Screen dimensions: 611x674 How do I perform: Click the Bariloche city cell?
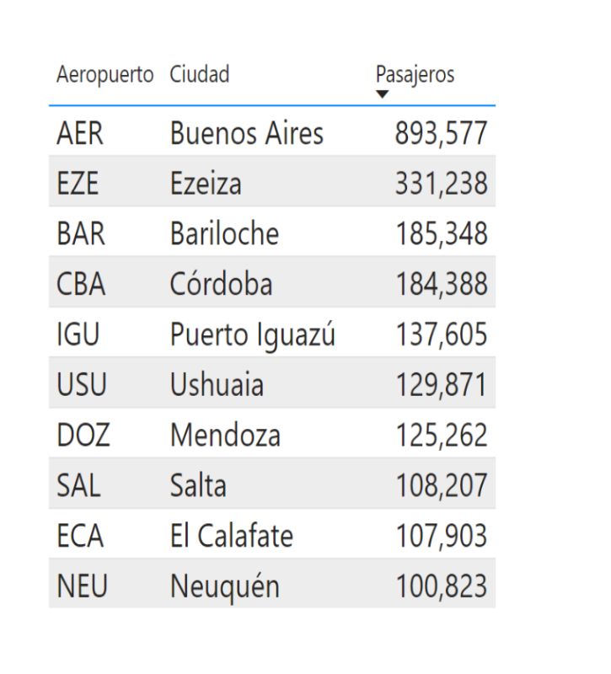click(x=224, y=233)
